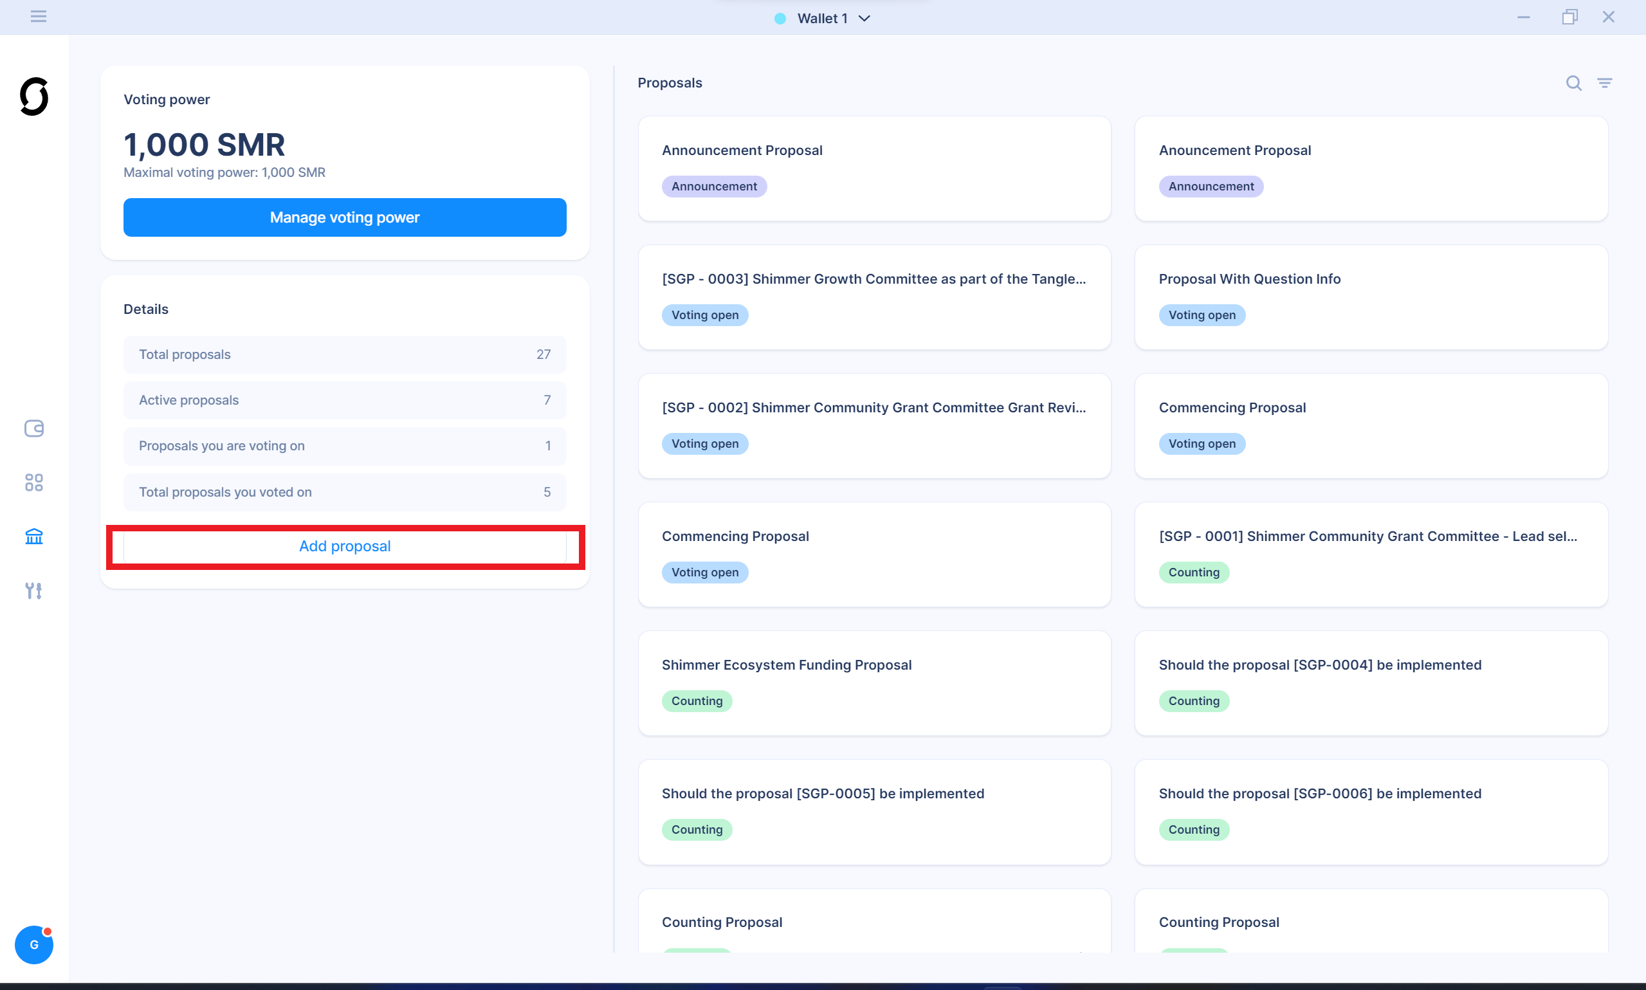The width and height of the screenshot is (1646, 990).
Task: Open Proposal With Question Info card
Action: (x=1371, y=297)
